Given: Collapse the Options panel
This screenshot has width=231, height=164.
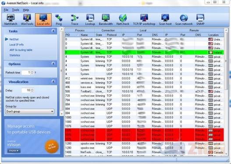Looking at the screenshot, I should [x=53, y=64].
